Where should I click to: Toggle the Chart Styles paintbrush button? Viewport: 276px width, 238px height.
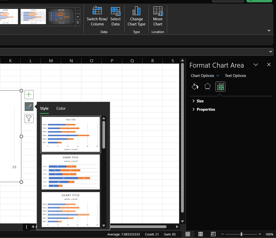tap(29, 107)
